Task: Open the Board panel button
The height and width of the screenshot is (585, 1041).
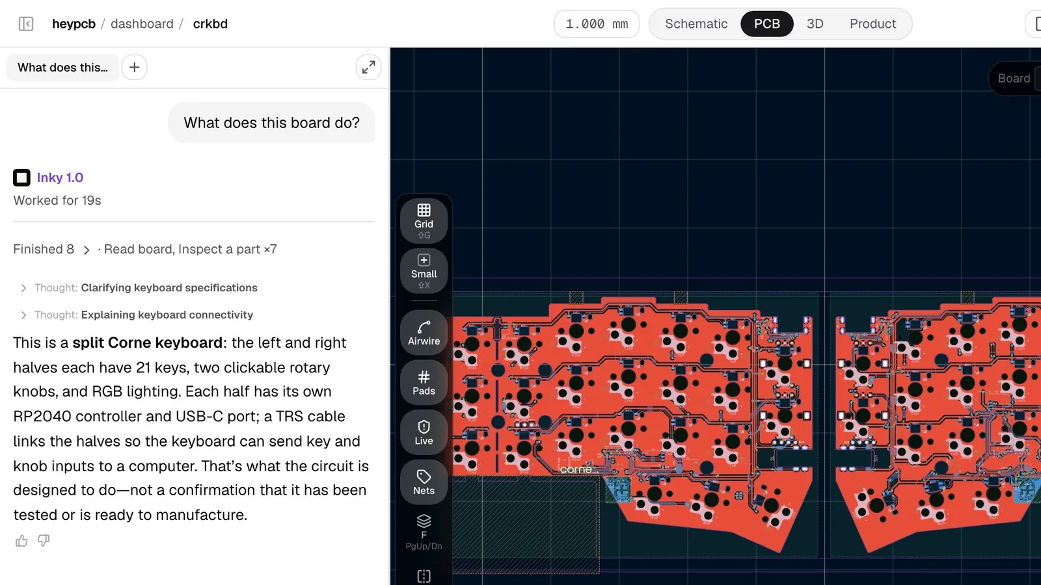Action: point(1014,78)
